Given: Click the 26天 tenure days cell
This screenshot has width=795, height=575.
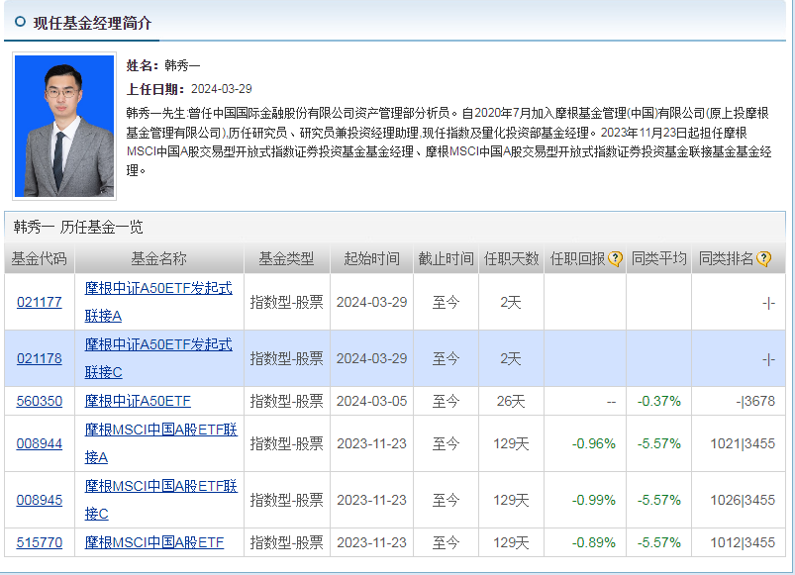Looking at the screenshot, I should (x=511, y=401).
